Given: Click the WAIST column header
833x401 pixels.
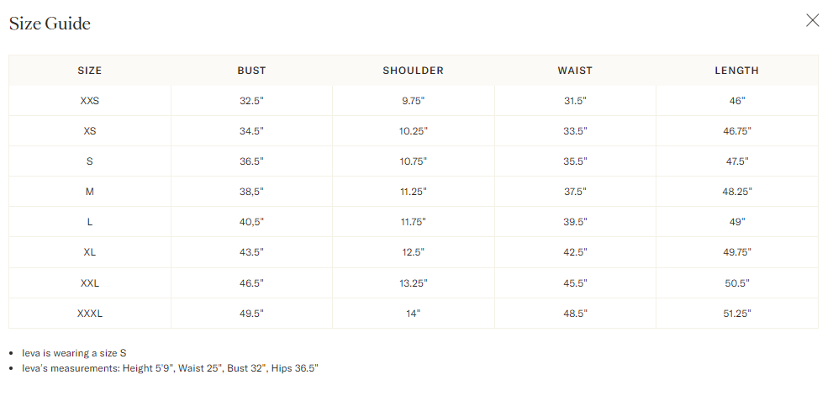Looking at the screenshot, I should (x=575, y=71).
